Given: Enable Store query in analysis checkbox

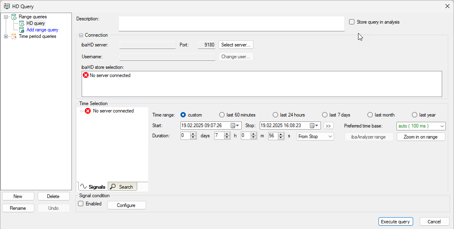Looking at the screenshot, I should (x=352, y=22).
